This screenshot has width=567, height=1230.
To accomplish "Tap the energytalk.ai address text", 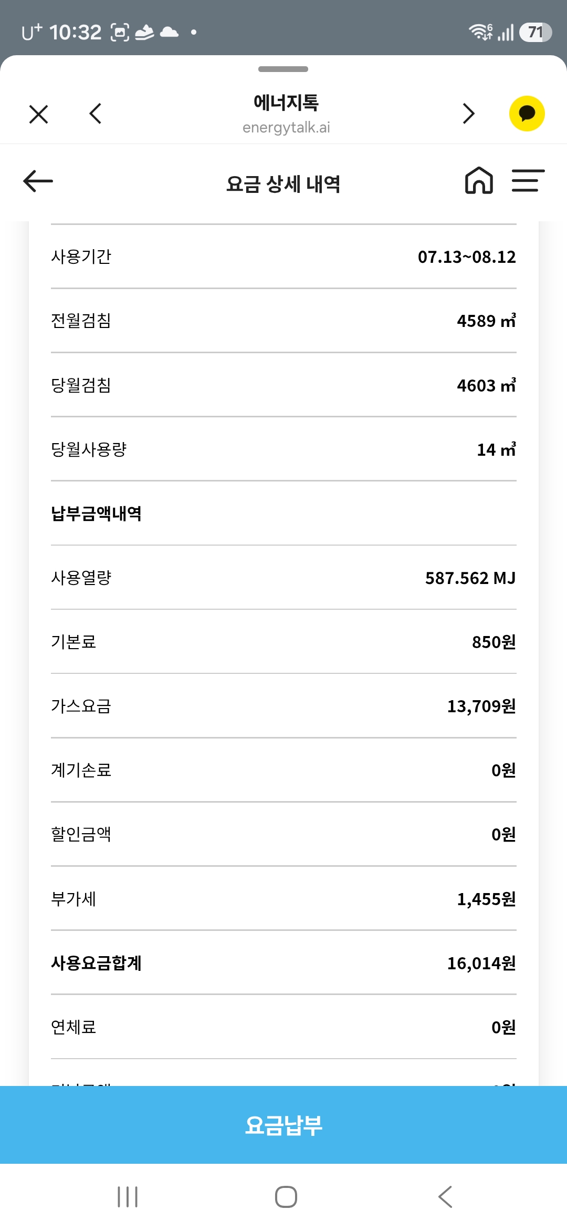I will click(286, 128).
